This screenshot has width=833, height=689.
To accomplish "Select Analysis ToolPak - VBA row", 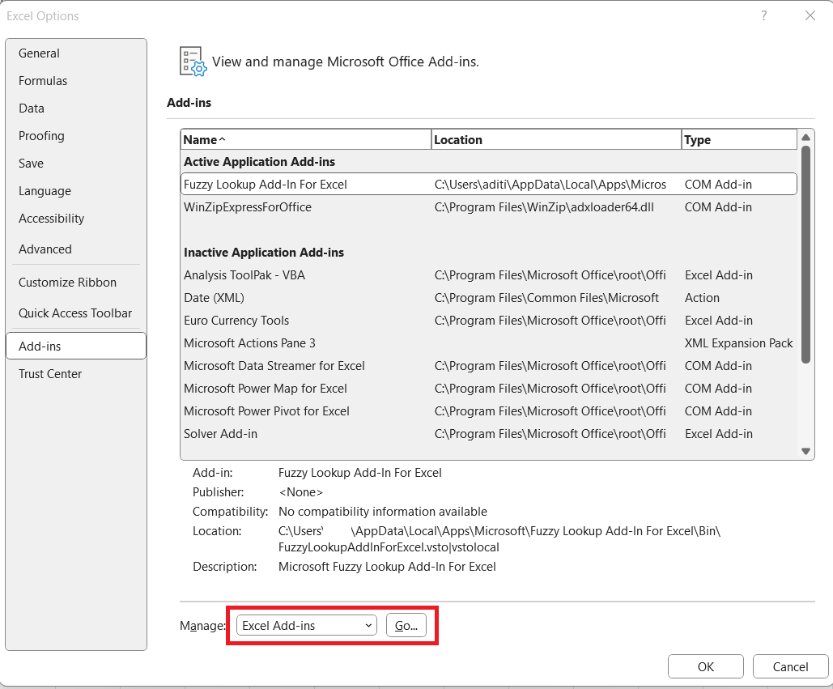I will 489,275.
